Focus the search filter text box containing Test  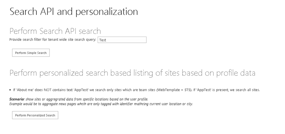point(122,40)
